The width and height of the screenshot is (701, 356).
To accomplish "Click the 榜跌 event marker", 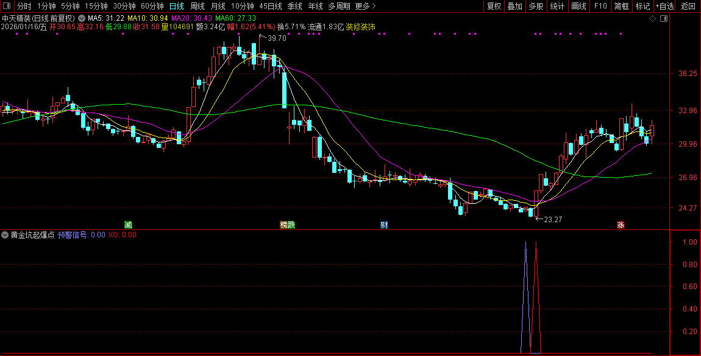I will (287, 225).
